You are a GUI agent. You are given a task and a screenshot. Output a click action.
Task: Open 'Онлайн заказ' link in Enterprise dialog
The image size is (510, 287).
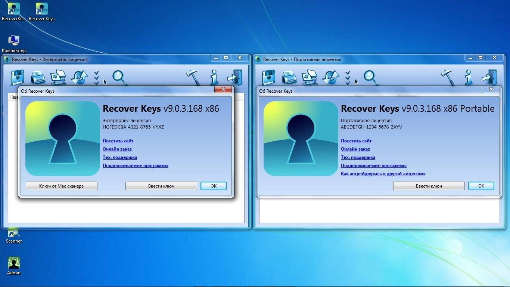(x=117, y=149)
